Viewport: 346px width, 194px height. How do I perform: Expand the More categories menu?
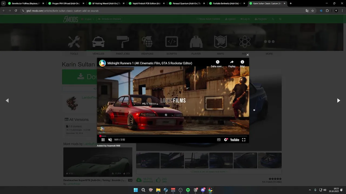(269, 42)
